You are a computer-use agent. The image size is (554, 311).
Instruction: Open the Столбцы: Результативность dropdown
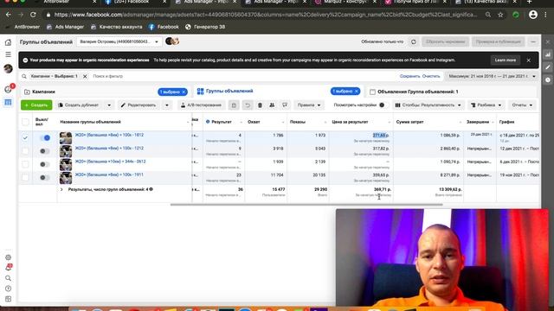pos(428,105)
